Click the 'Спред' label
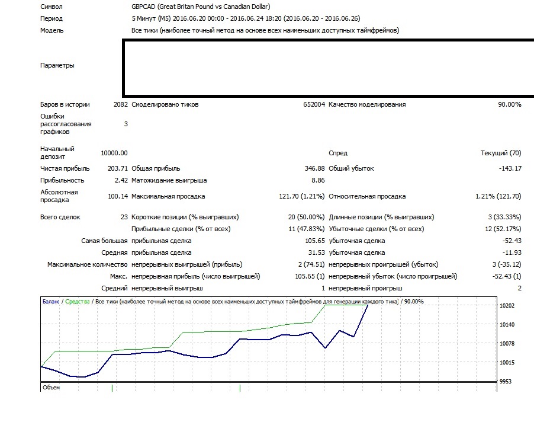The width and height of the screenshot is (534, 422). (338, 153)
